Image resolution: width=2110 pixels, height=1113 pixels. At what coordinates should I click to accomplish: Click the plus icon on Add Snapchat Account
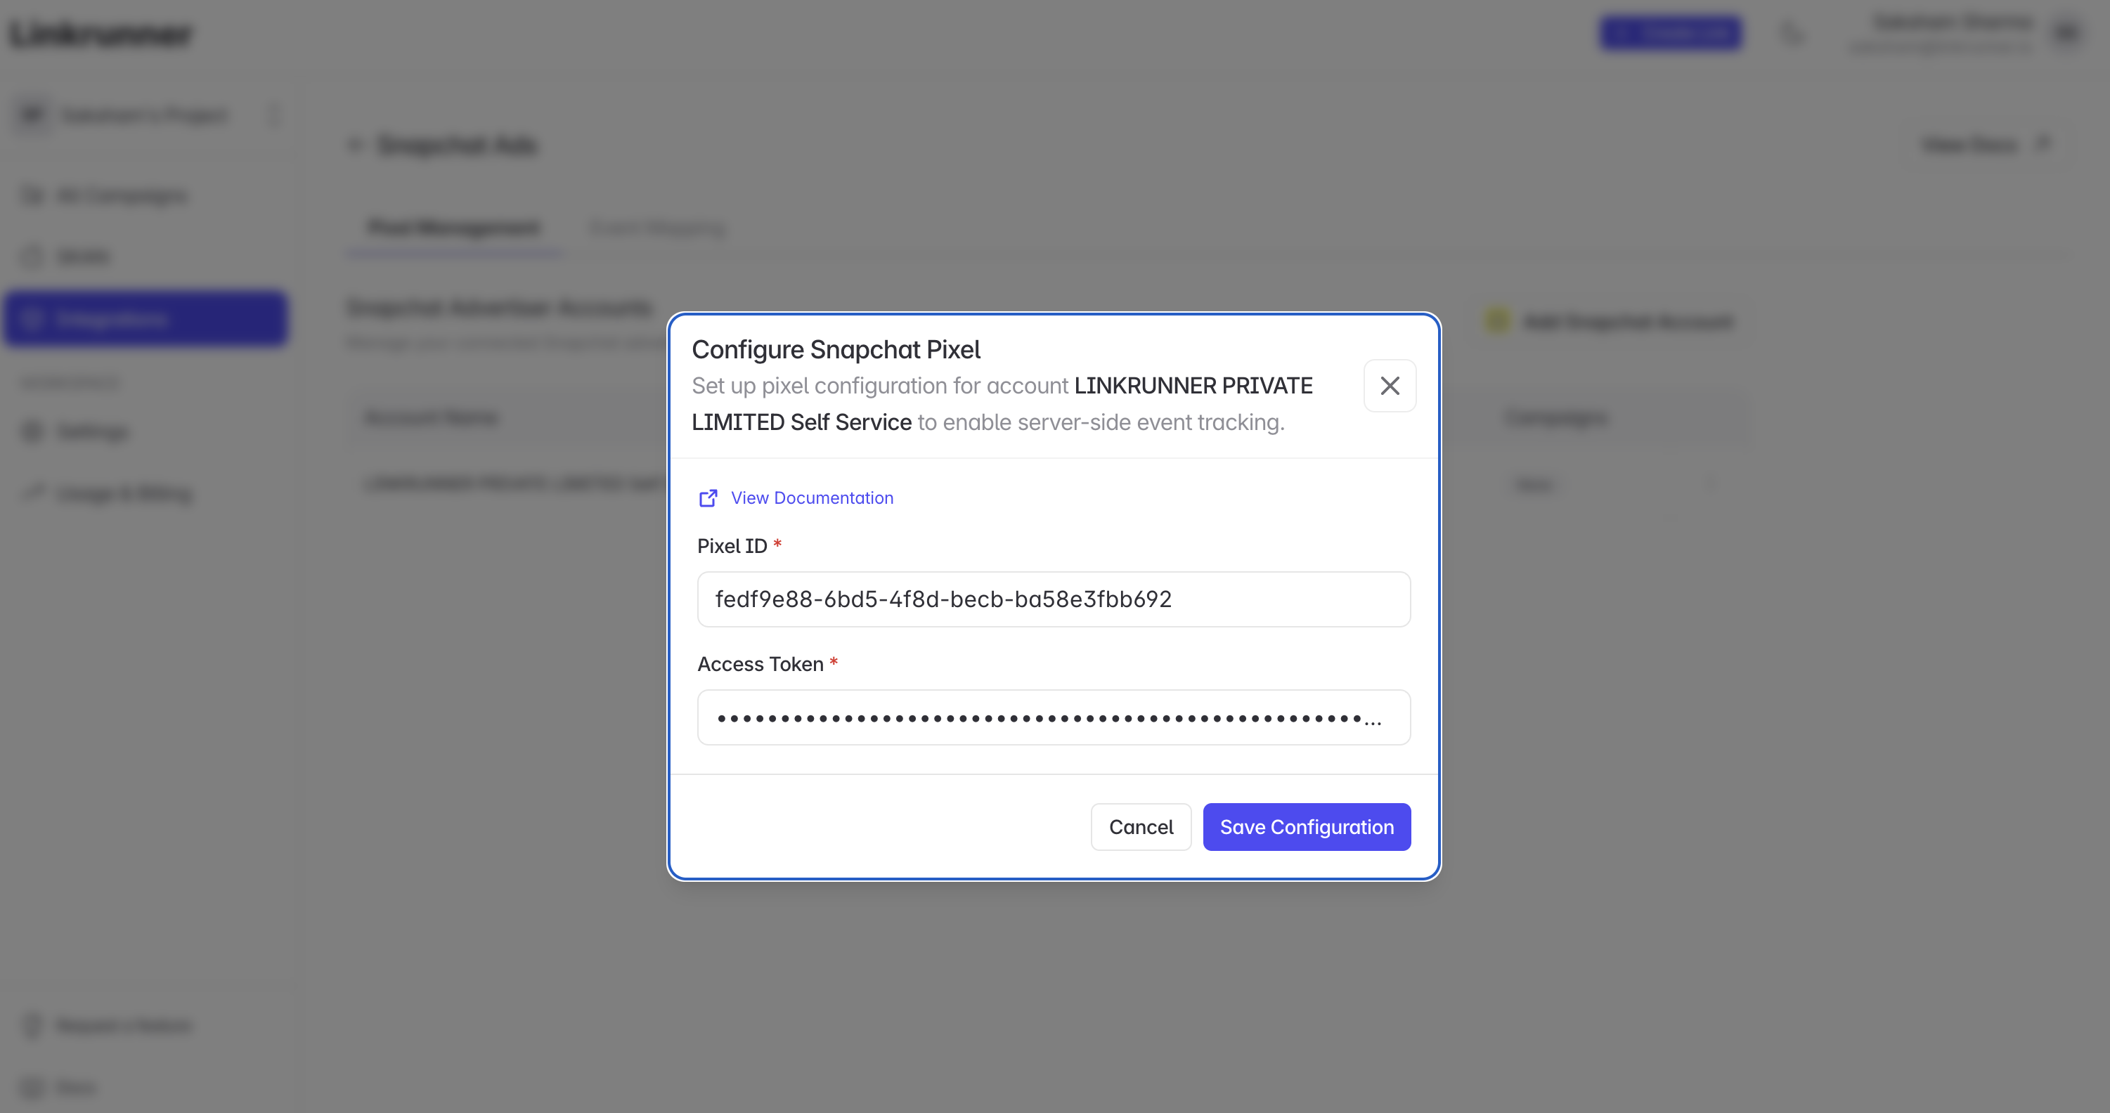click(x=1496, y=321)
